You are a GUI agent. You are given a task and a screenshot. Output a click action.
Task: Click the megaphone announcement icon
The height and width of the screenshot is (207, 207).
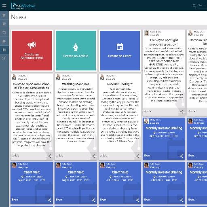(x=32, y=45)
